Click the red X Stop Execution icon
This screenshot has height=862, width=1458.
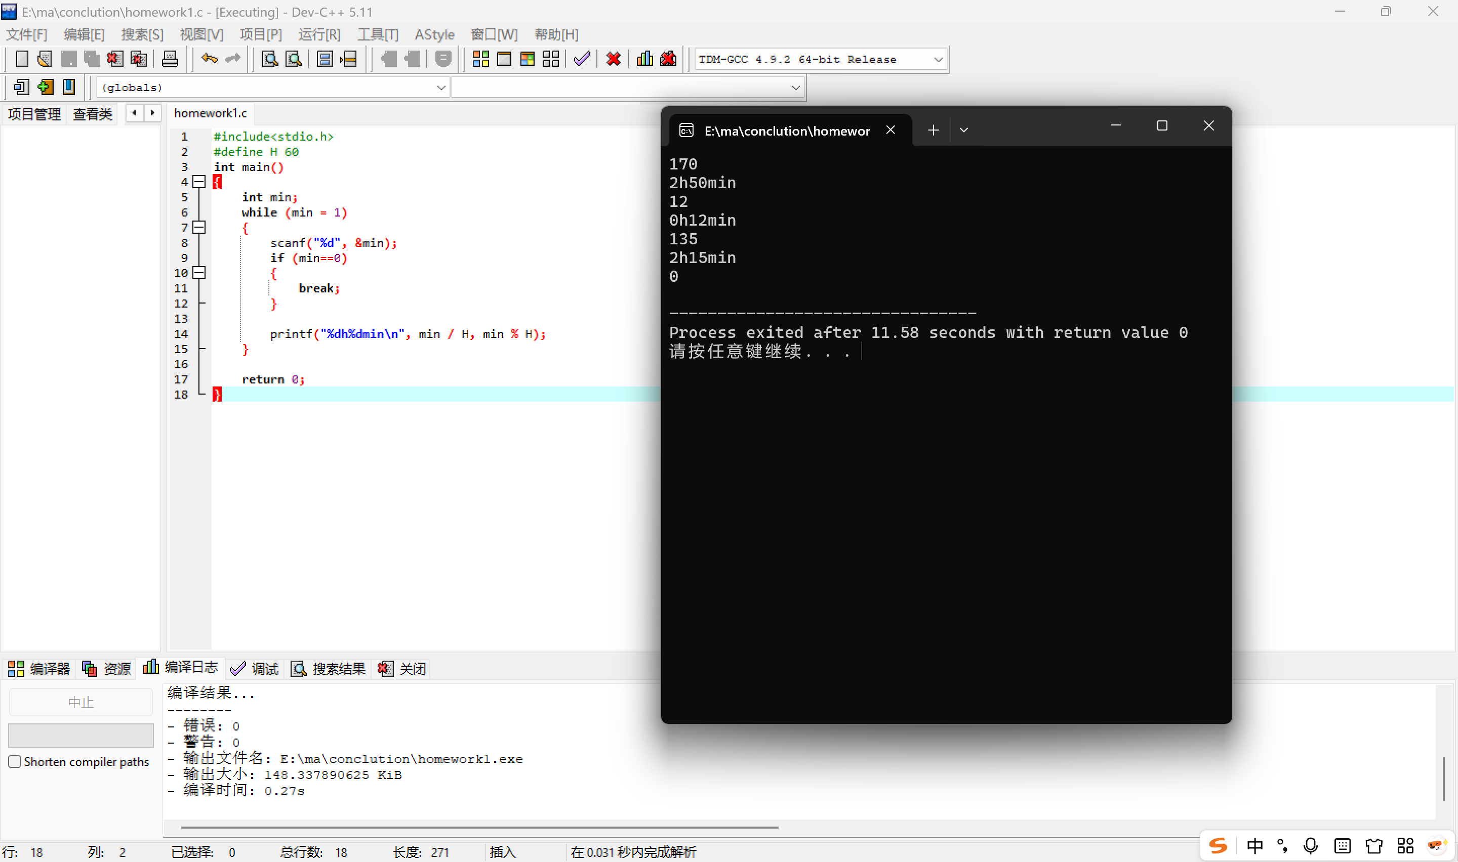(x=613, y=59)
